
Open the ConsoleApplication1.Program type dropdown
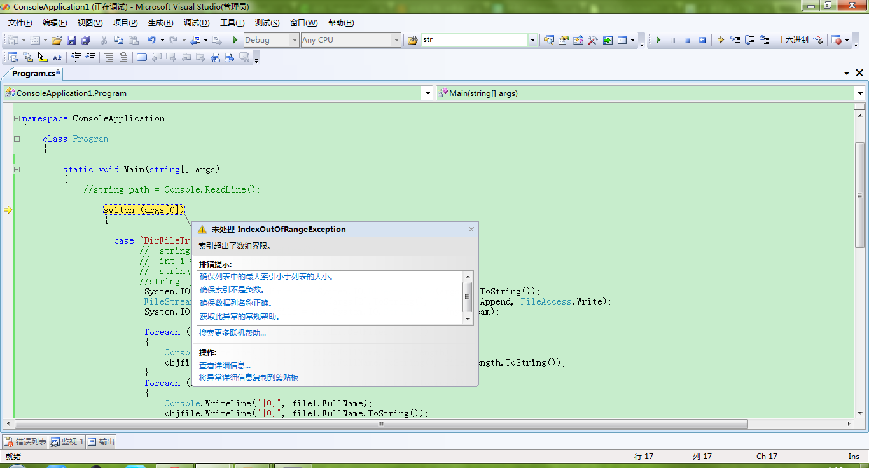(428, 93)
